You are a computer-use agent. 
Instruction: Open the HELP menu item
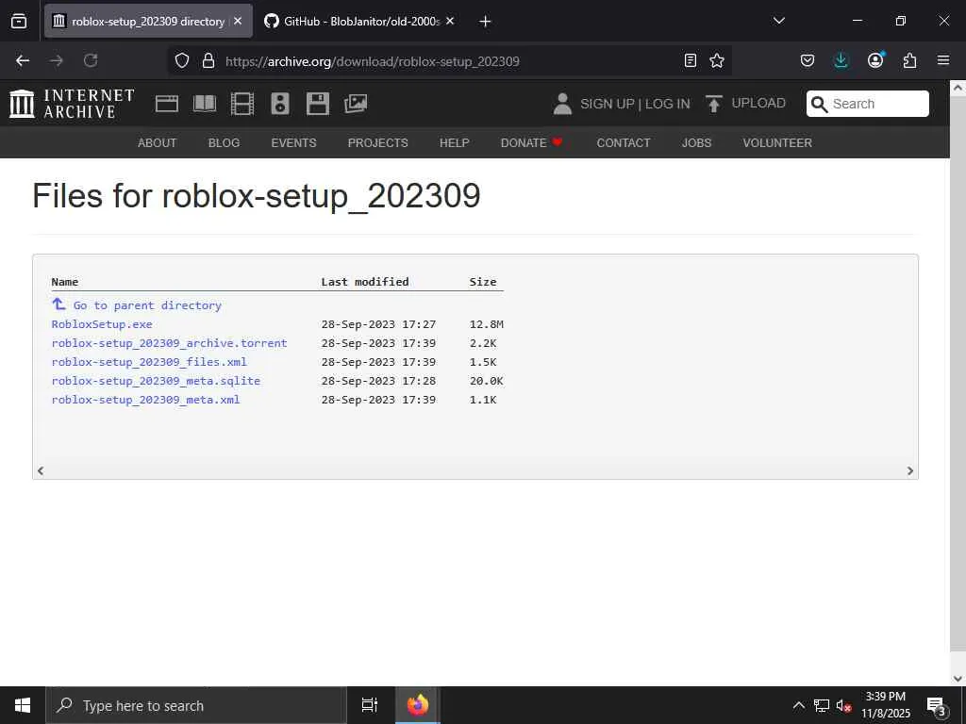(454, 143)
